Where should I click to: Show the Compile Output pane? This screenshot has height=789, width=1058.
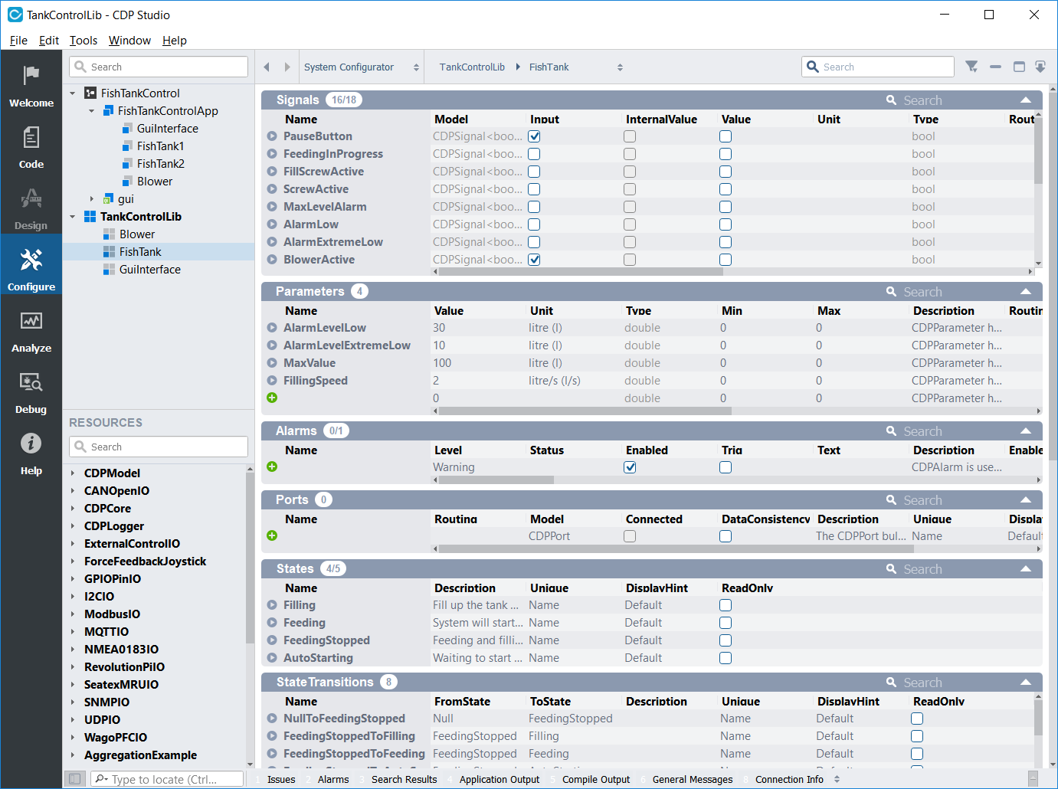(x=595, y=779)
